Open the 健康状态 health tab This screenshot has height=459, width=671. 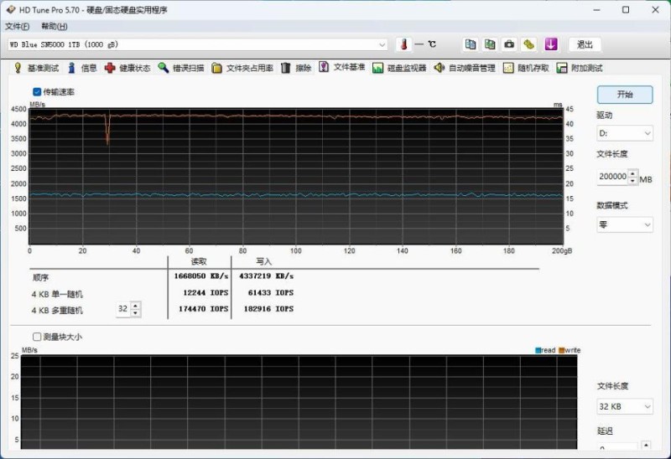(127, 68)
